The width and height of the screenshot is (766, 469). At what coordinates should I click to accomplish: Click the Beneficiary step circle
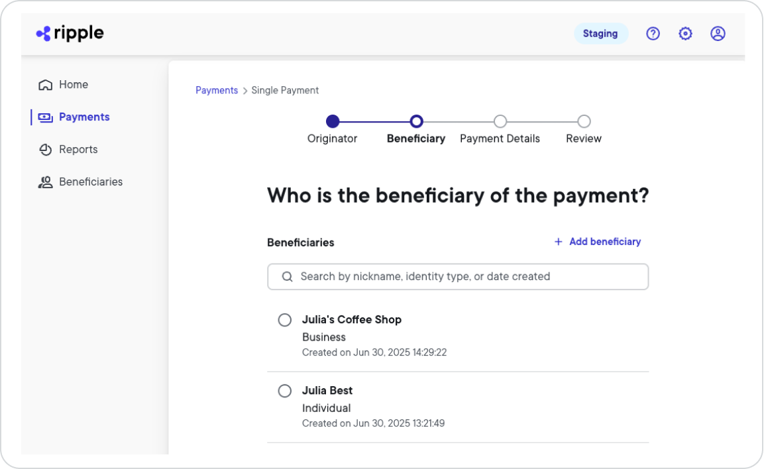click(416, 122)
